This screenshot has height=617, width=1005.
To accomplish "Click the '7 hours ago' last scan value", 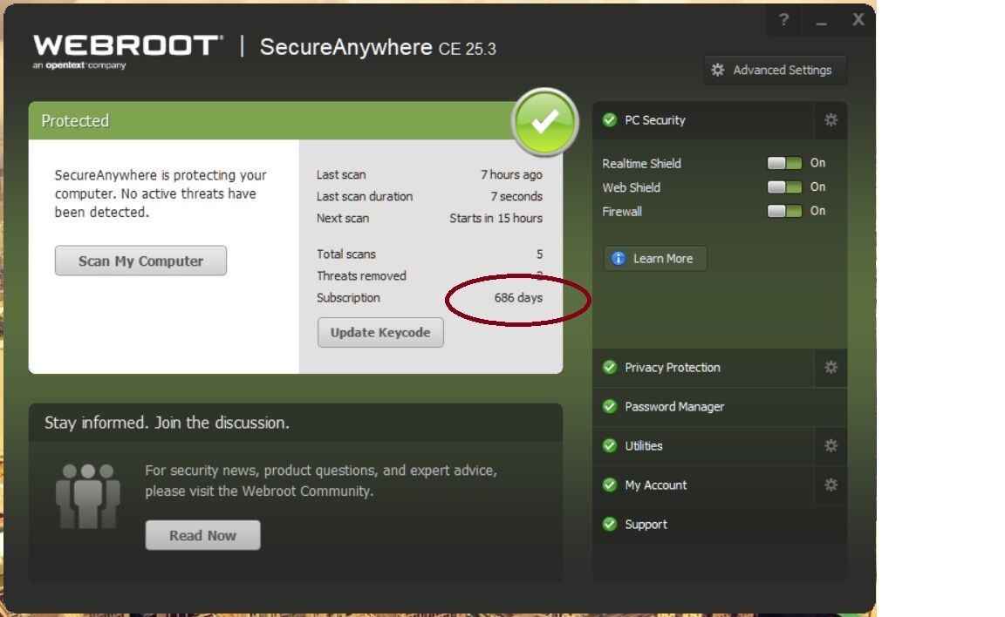I will pyautogui.click(x=511, y=175).
